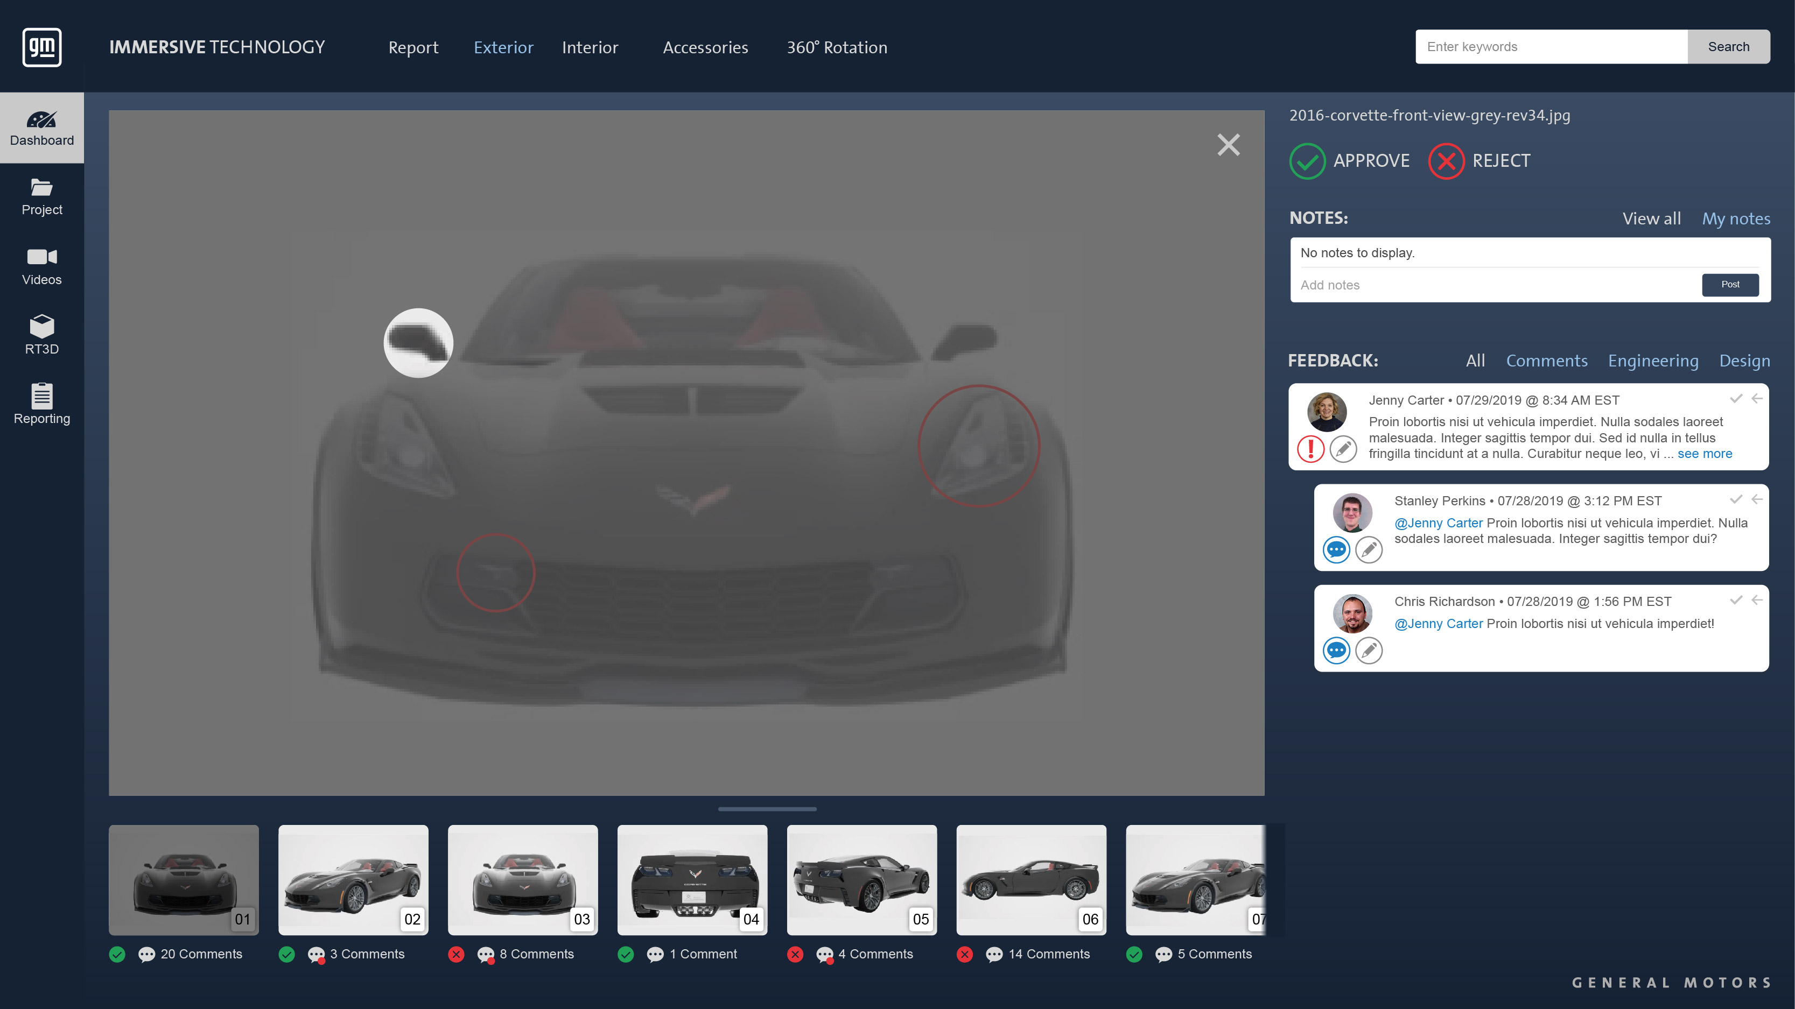Post a note using the Post button
Image resolution: width=1795 pixels, height=1009 pixels.
(1730, 285)
